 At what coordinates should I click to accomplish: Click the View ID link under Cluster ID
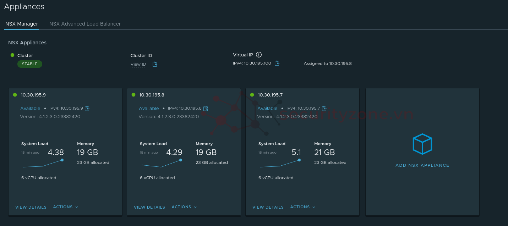(x=138, y=64)
